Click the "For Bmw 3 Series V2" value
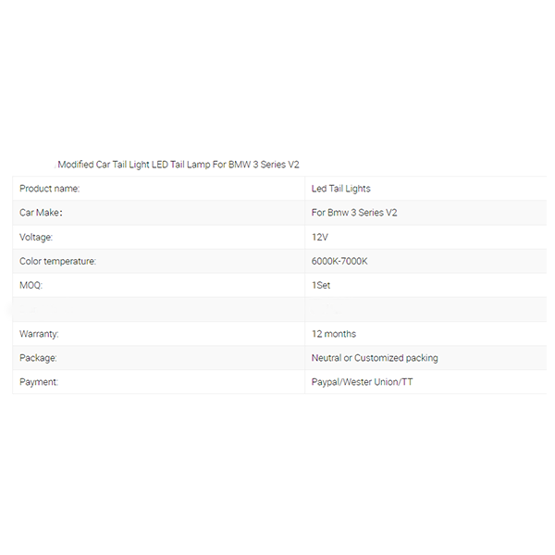The width and height of the screenshot is (555, 555). click(x=354, y=213)
